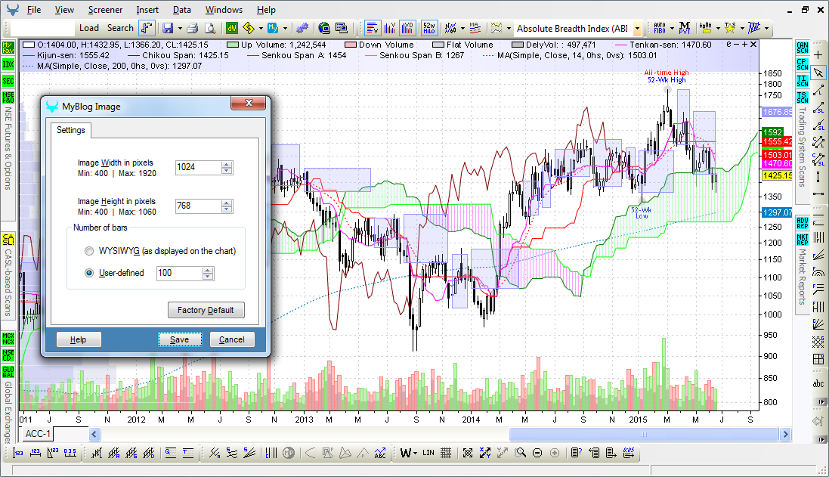Click Factory Default button in dialog
This screenshot has height=477, width=829.
point(206,310)
